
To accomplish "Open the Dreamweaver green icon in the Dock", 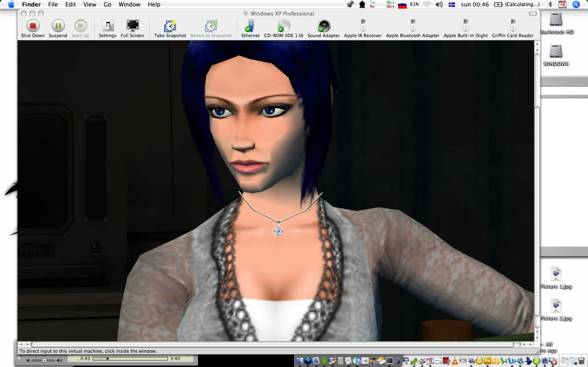I will (x=537, y=361).
